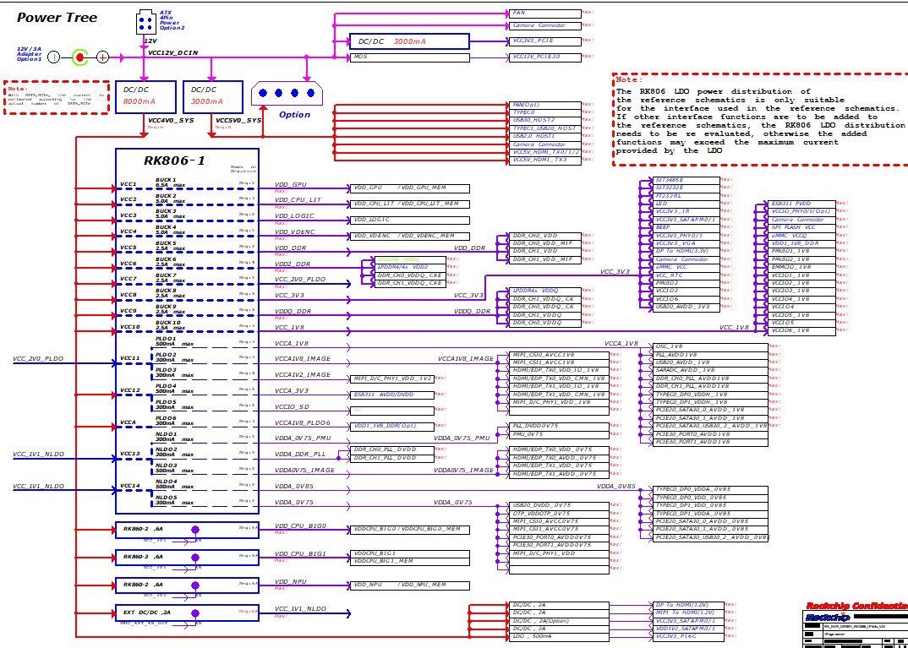Click the VDD_NPU net label
This screenshot has height=648, width=908.
[290, 581]
